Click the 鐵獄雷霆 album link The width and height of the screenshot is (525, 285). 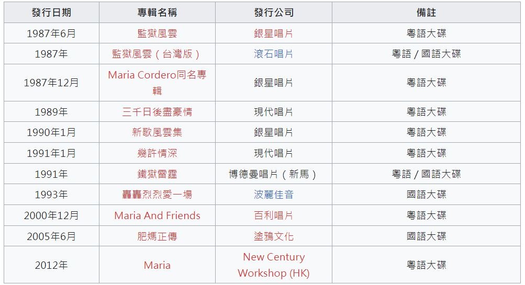(157, 174)
